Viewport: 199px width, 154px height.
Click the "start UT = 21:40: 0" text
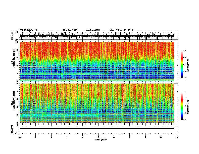click(121, 30)
